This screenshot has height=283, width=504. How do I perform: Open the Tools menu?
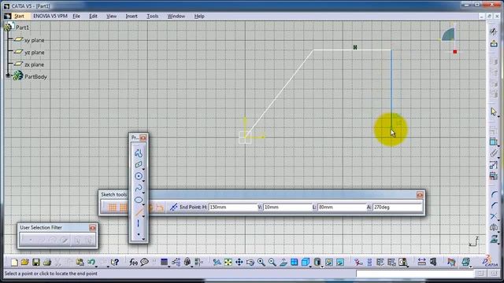click(152, 16)
